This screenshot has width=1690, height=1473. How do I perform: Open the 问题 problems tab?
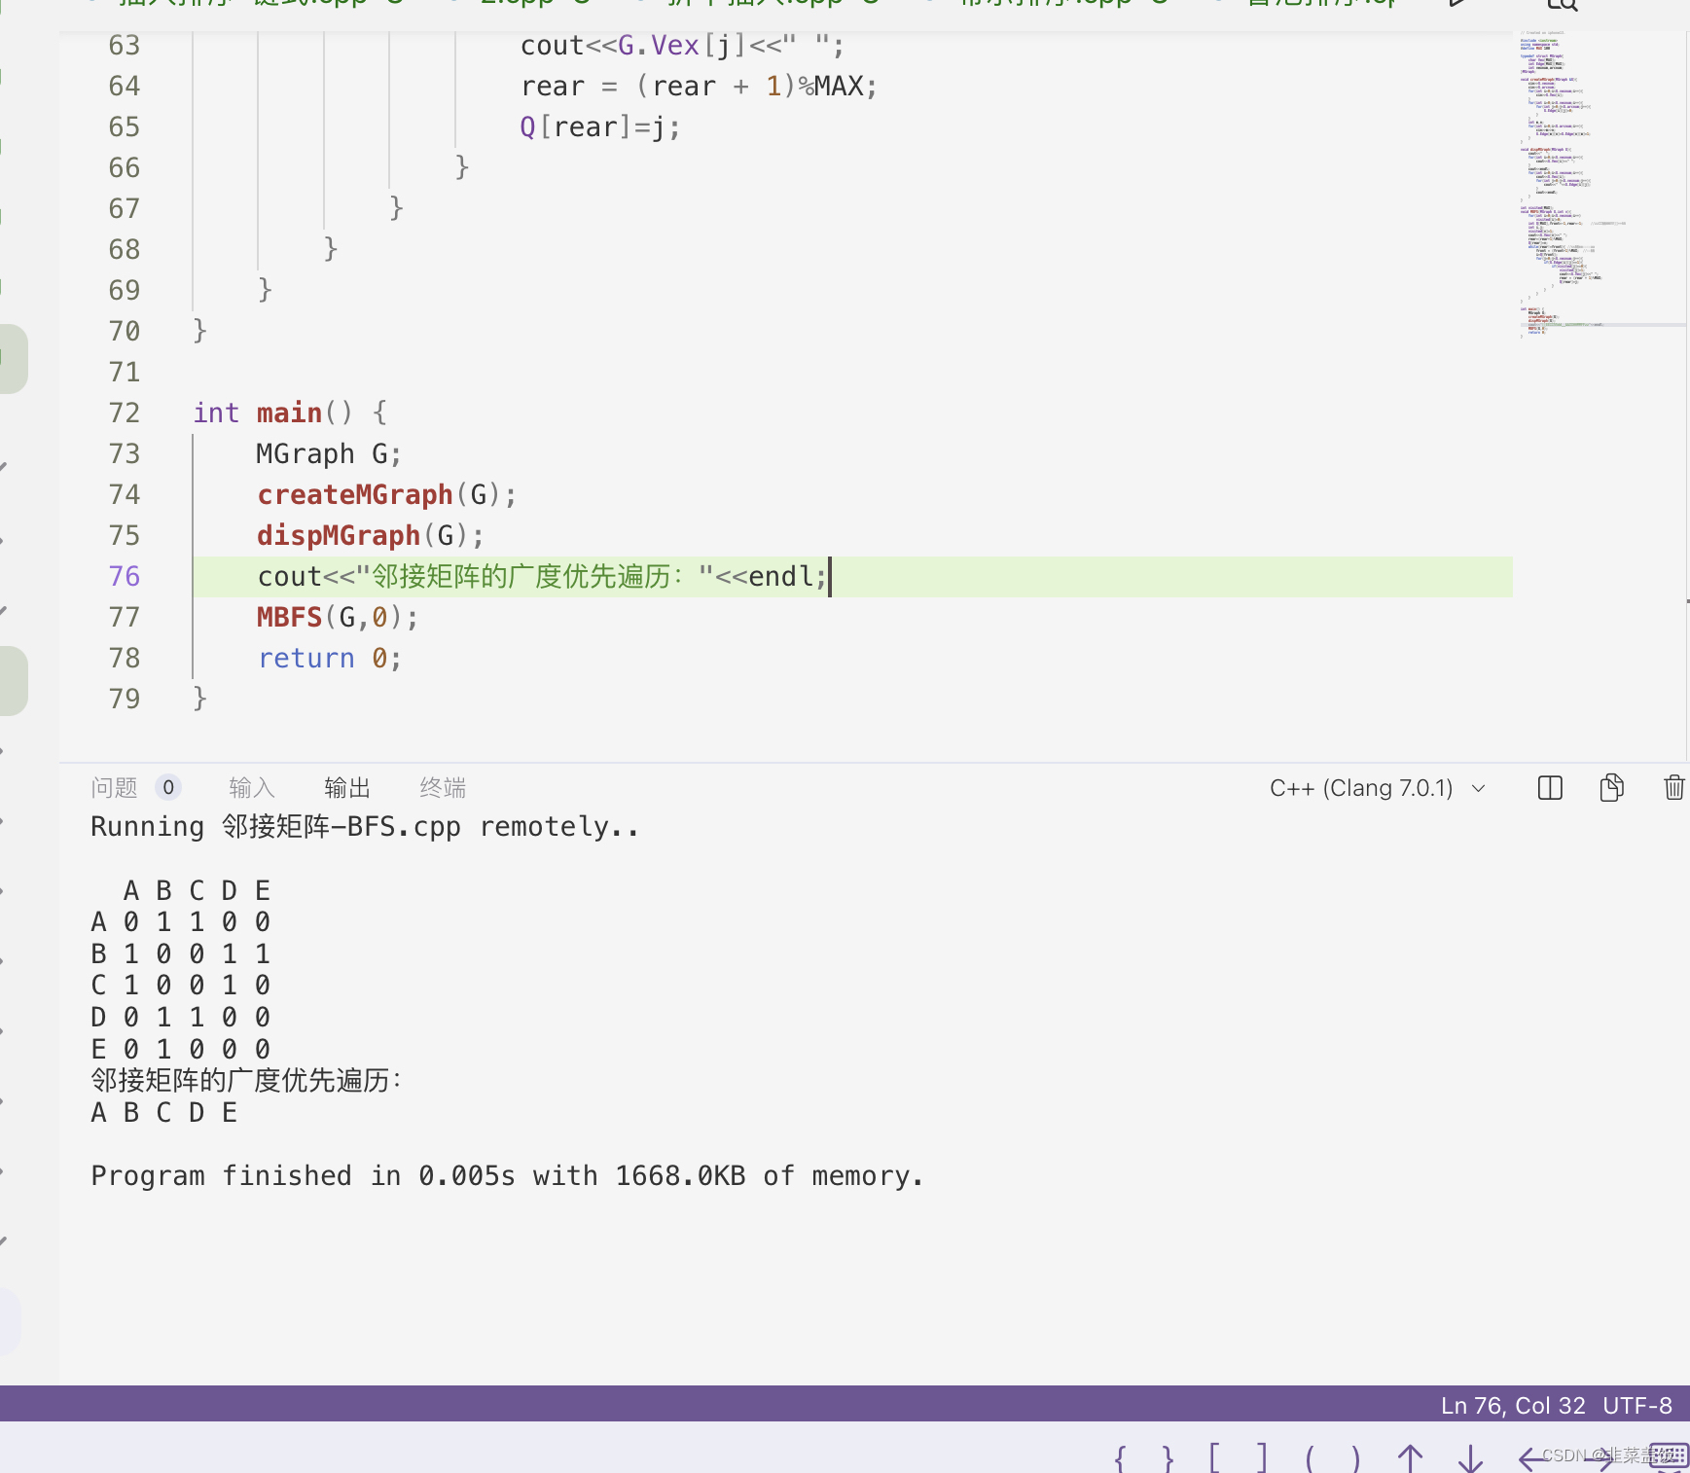click(114, 787)
